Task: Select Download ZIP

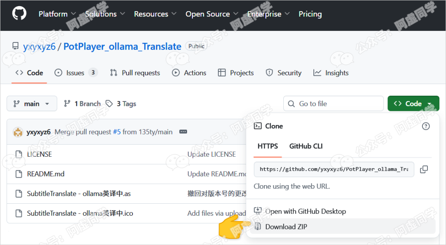Action: tap(285, 226)
